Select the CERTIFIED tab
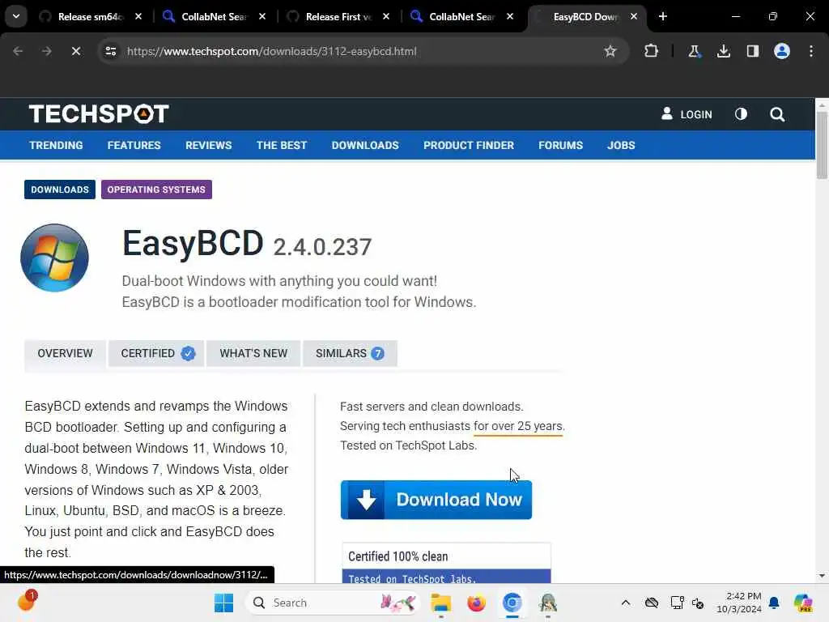This screenshot has height=622, width=829. point(156,353)
